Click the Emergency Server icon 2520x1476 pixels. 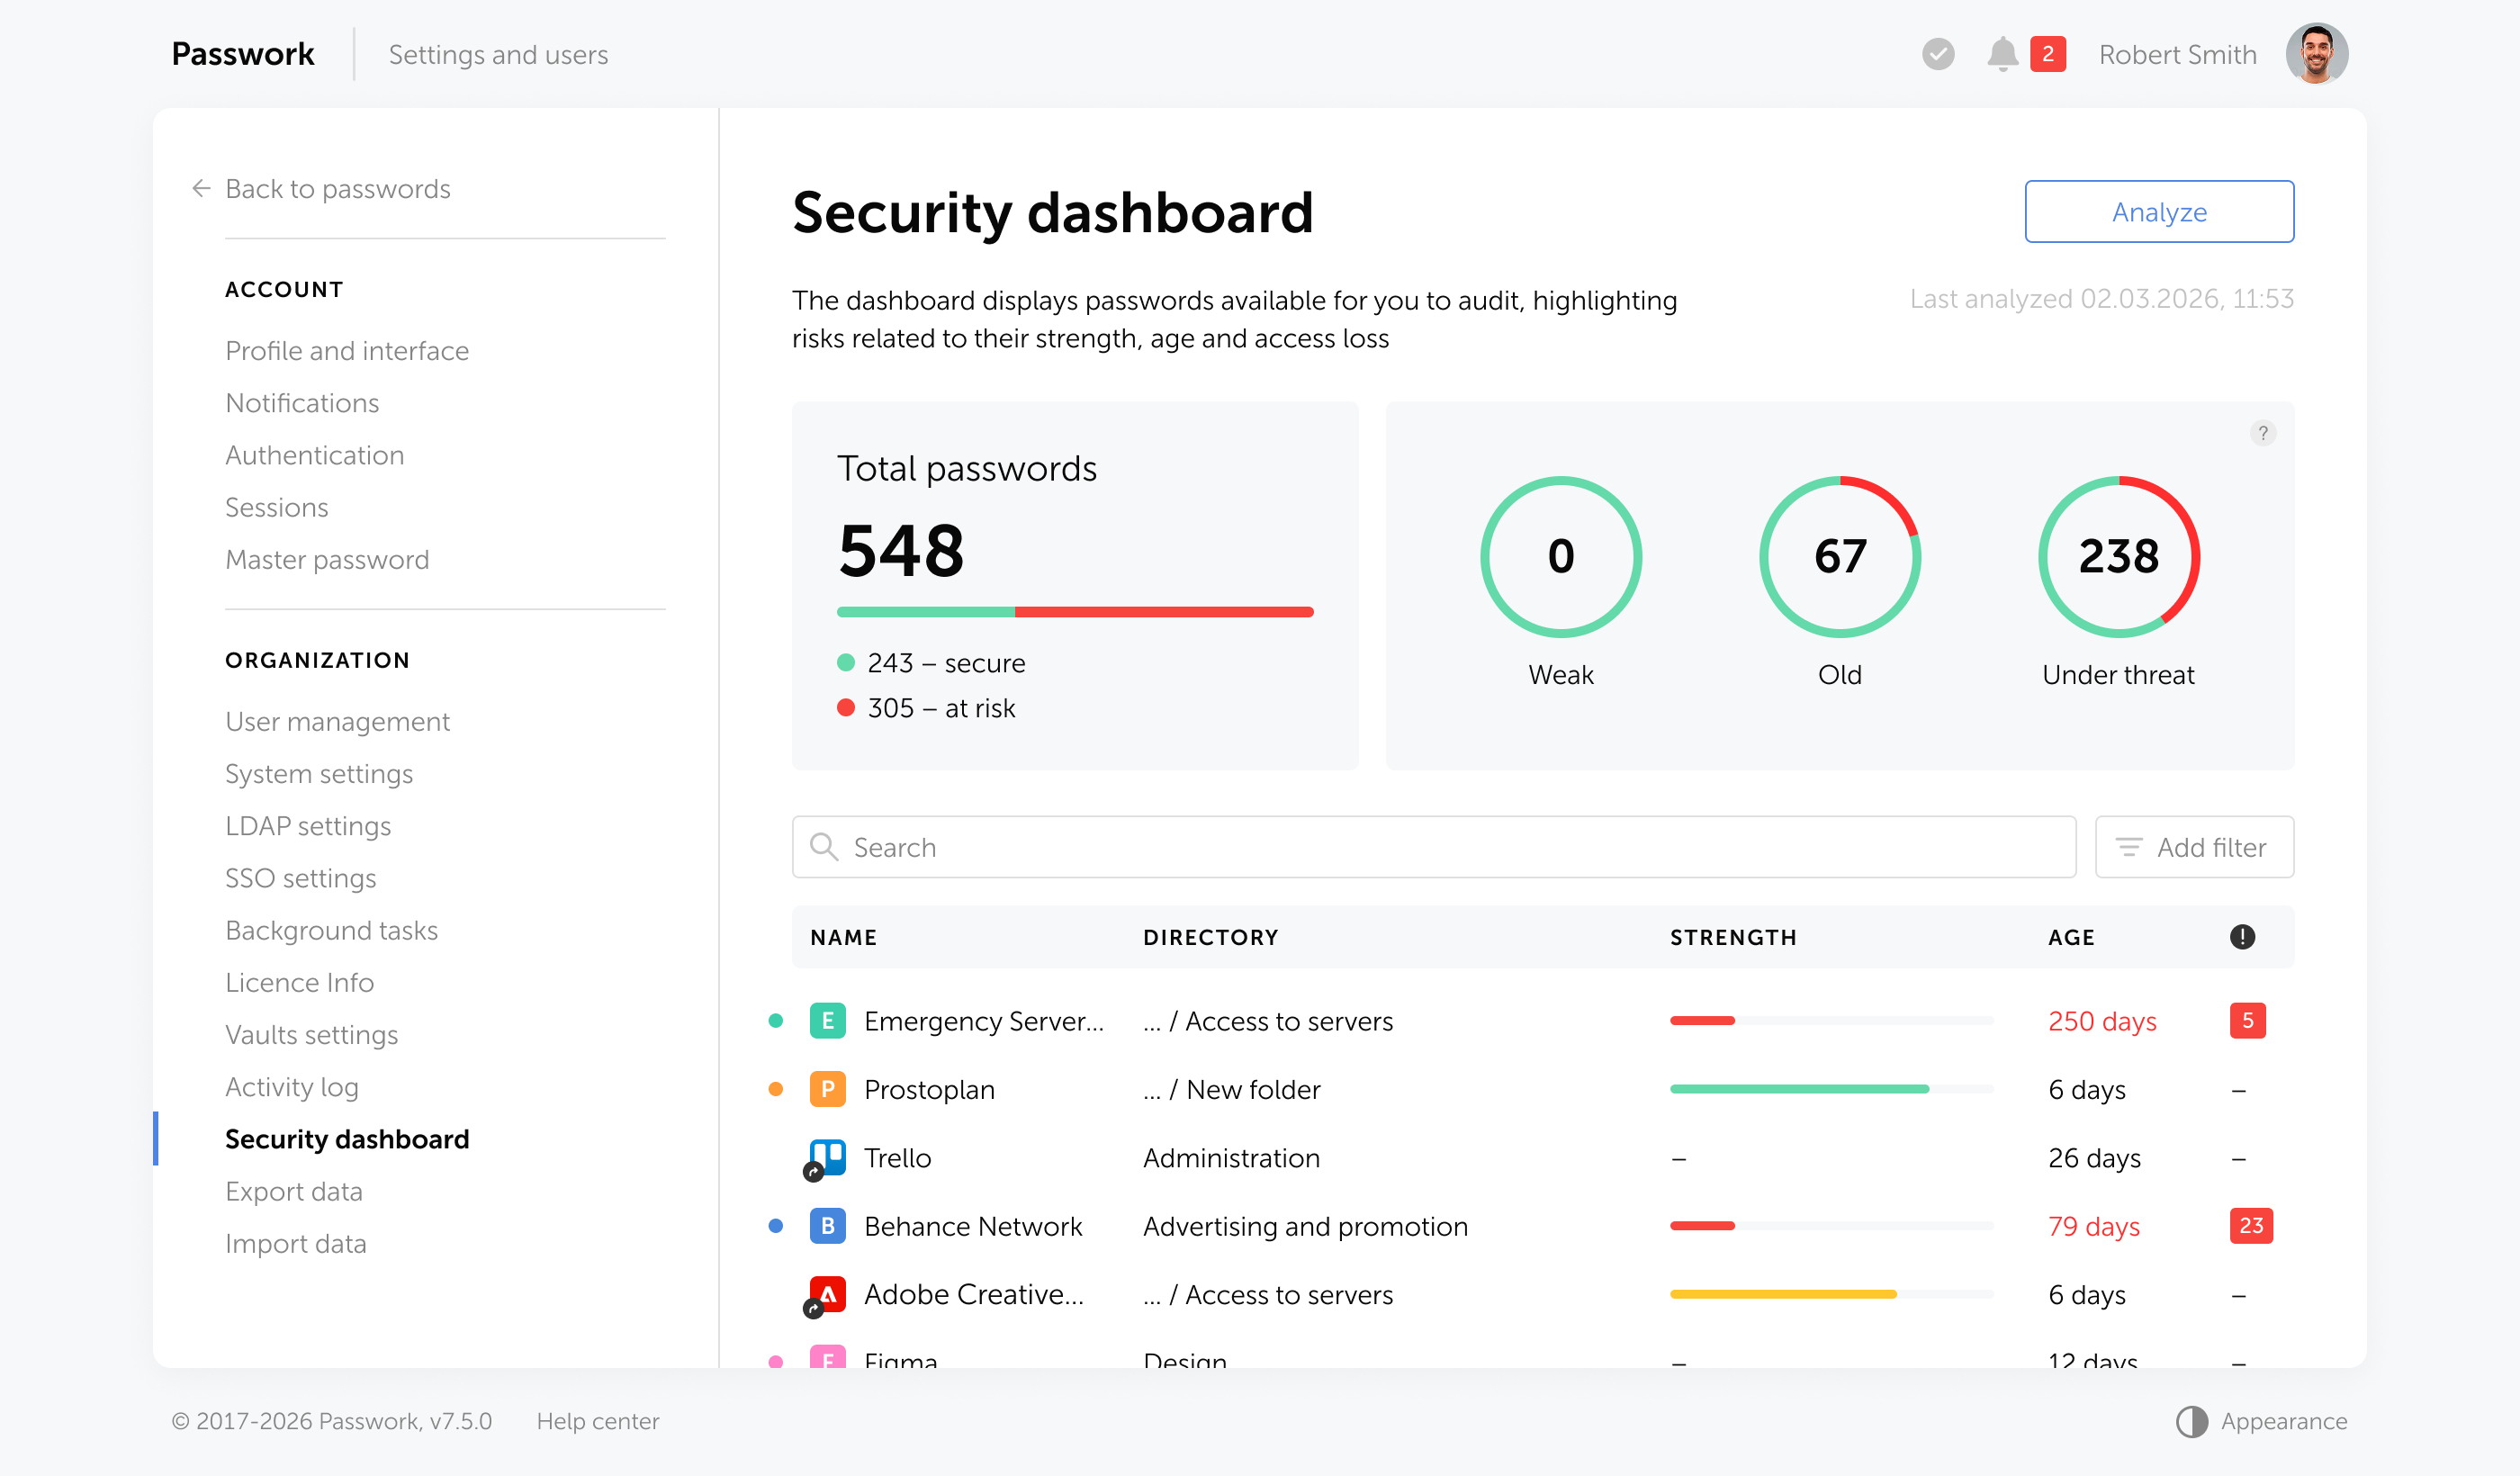826,1020
